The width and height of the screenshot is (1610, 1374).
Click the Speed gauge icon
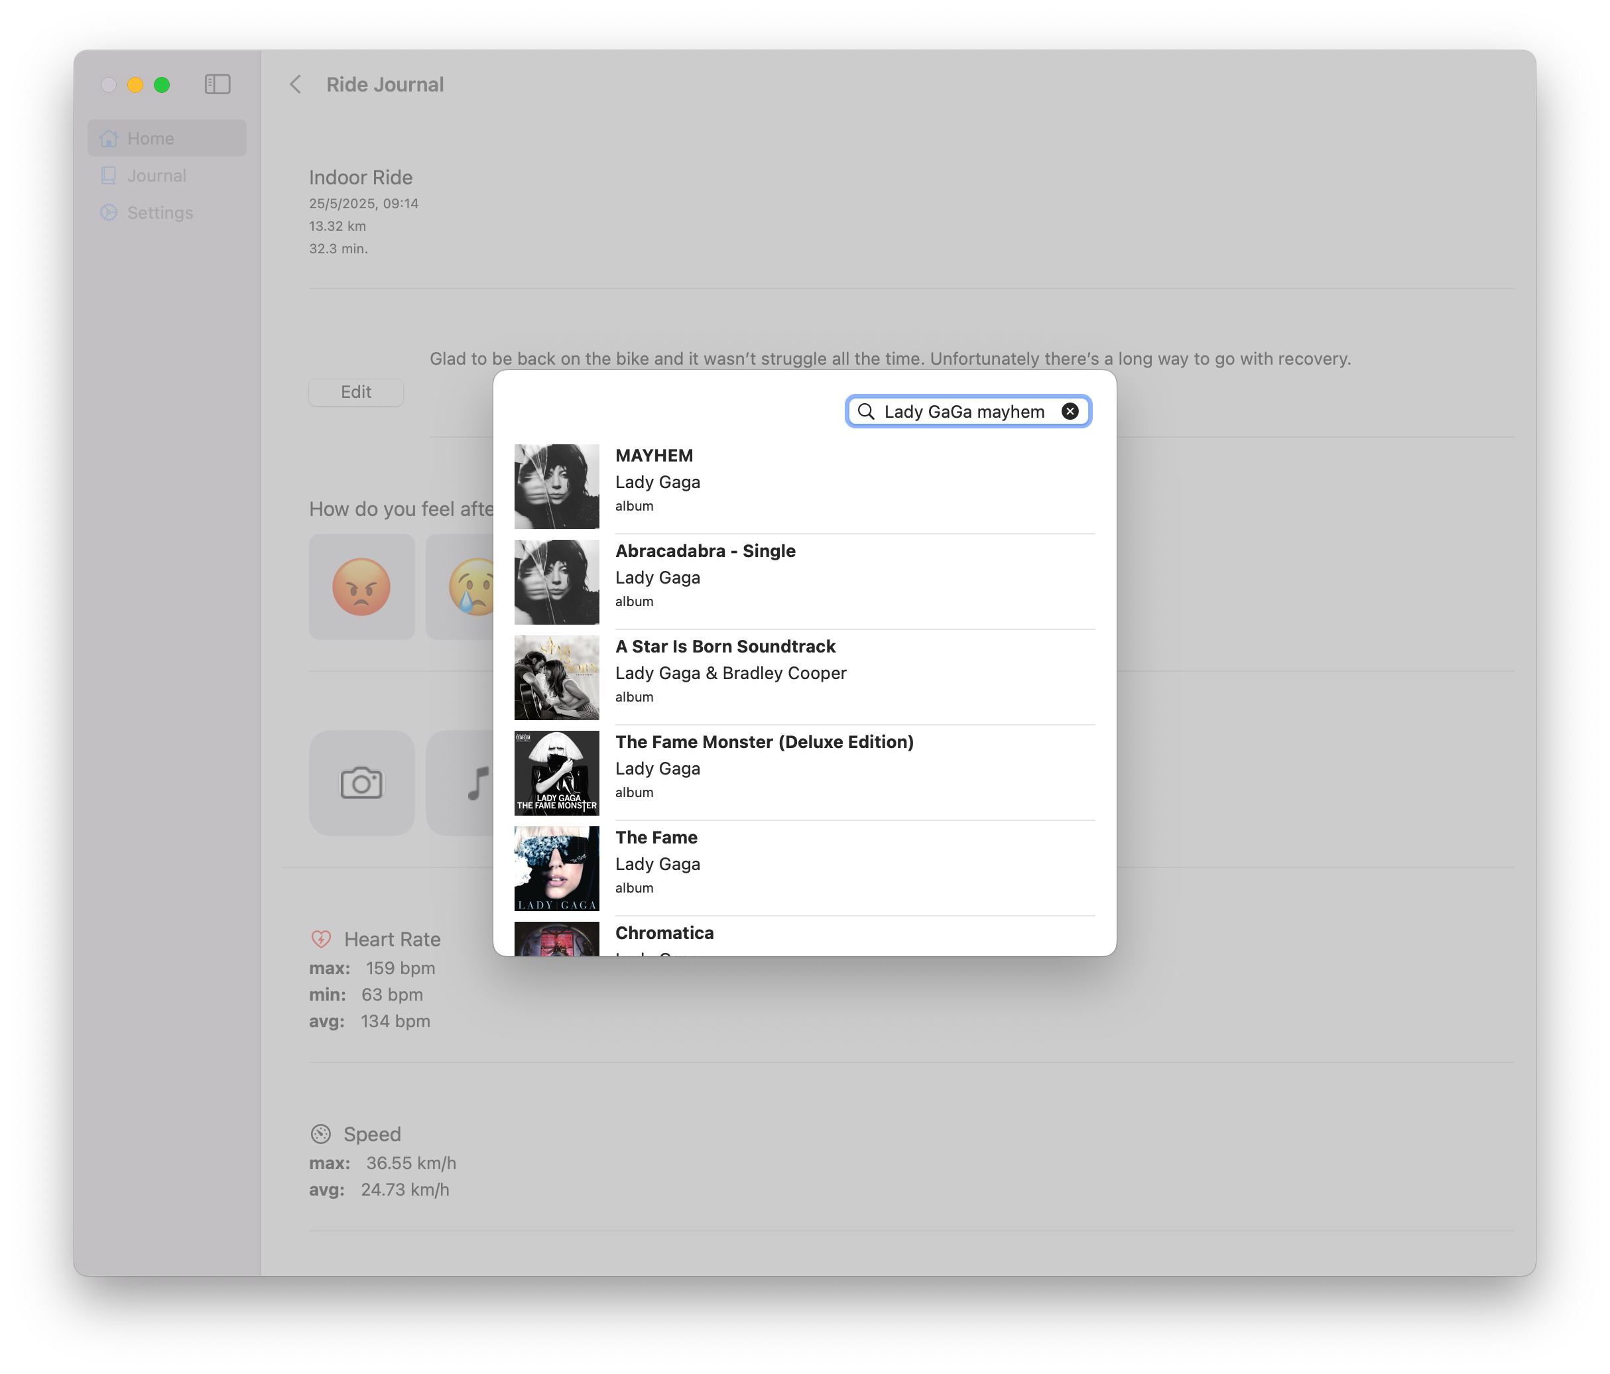321,1134
